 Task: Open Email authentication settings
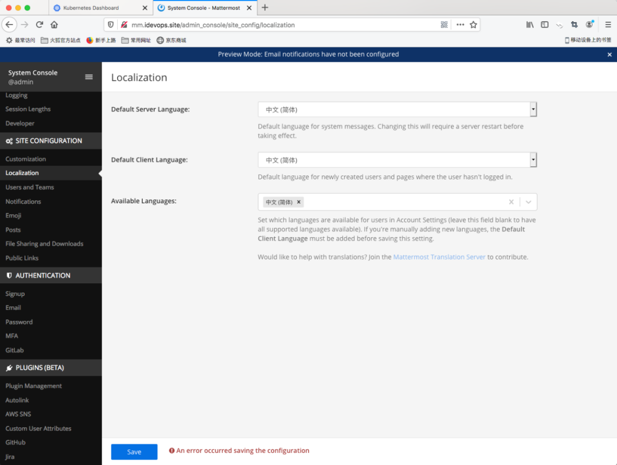coord(13,308)
